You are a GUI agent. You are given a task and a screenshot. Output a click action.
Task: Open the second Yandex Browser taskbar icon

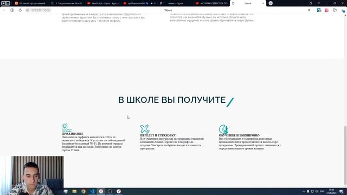click(x=119, y=191)
